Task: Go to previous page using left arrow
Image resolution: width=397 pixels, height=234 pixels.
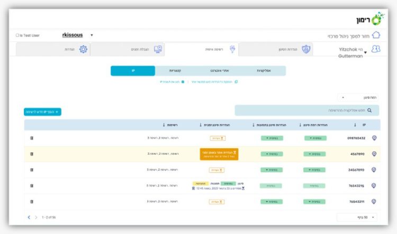Action: tap(29, 217)
